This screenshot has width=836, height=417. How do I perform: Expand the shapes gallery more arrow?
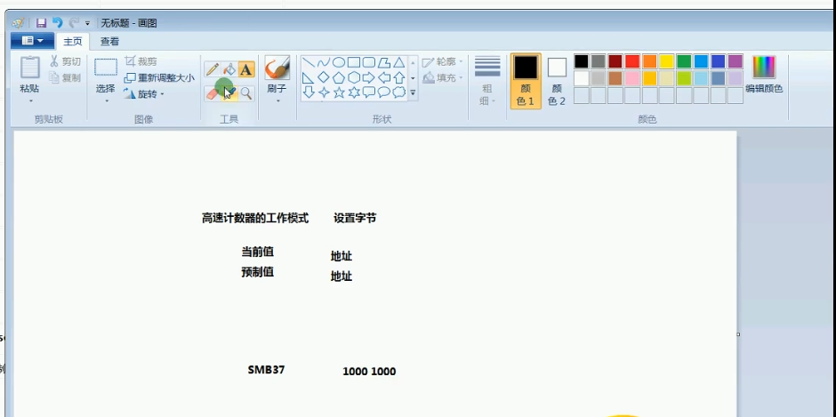tap(413, 92)
